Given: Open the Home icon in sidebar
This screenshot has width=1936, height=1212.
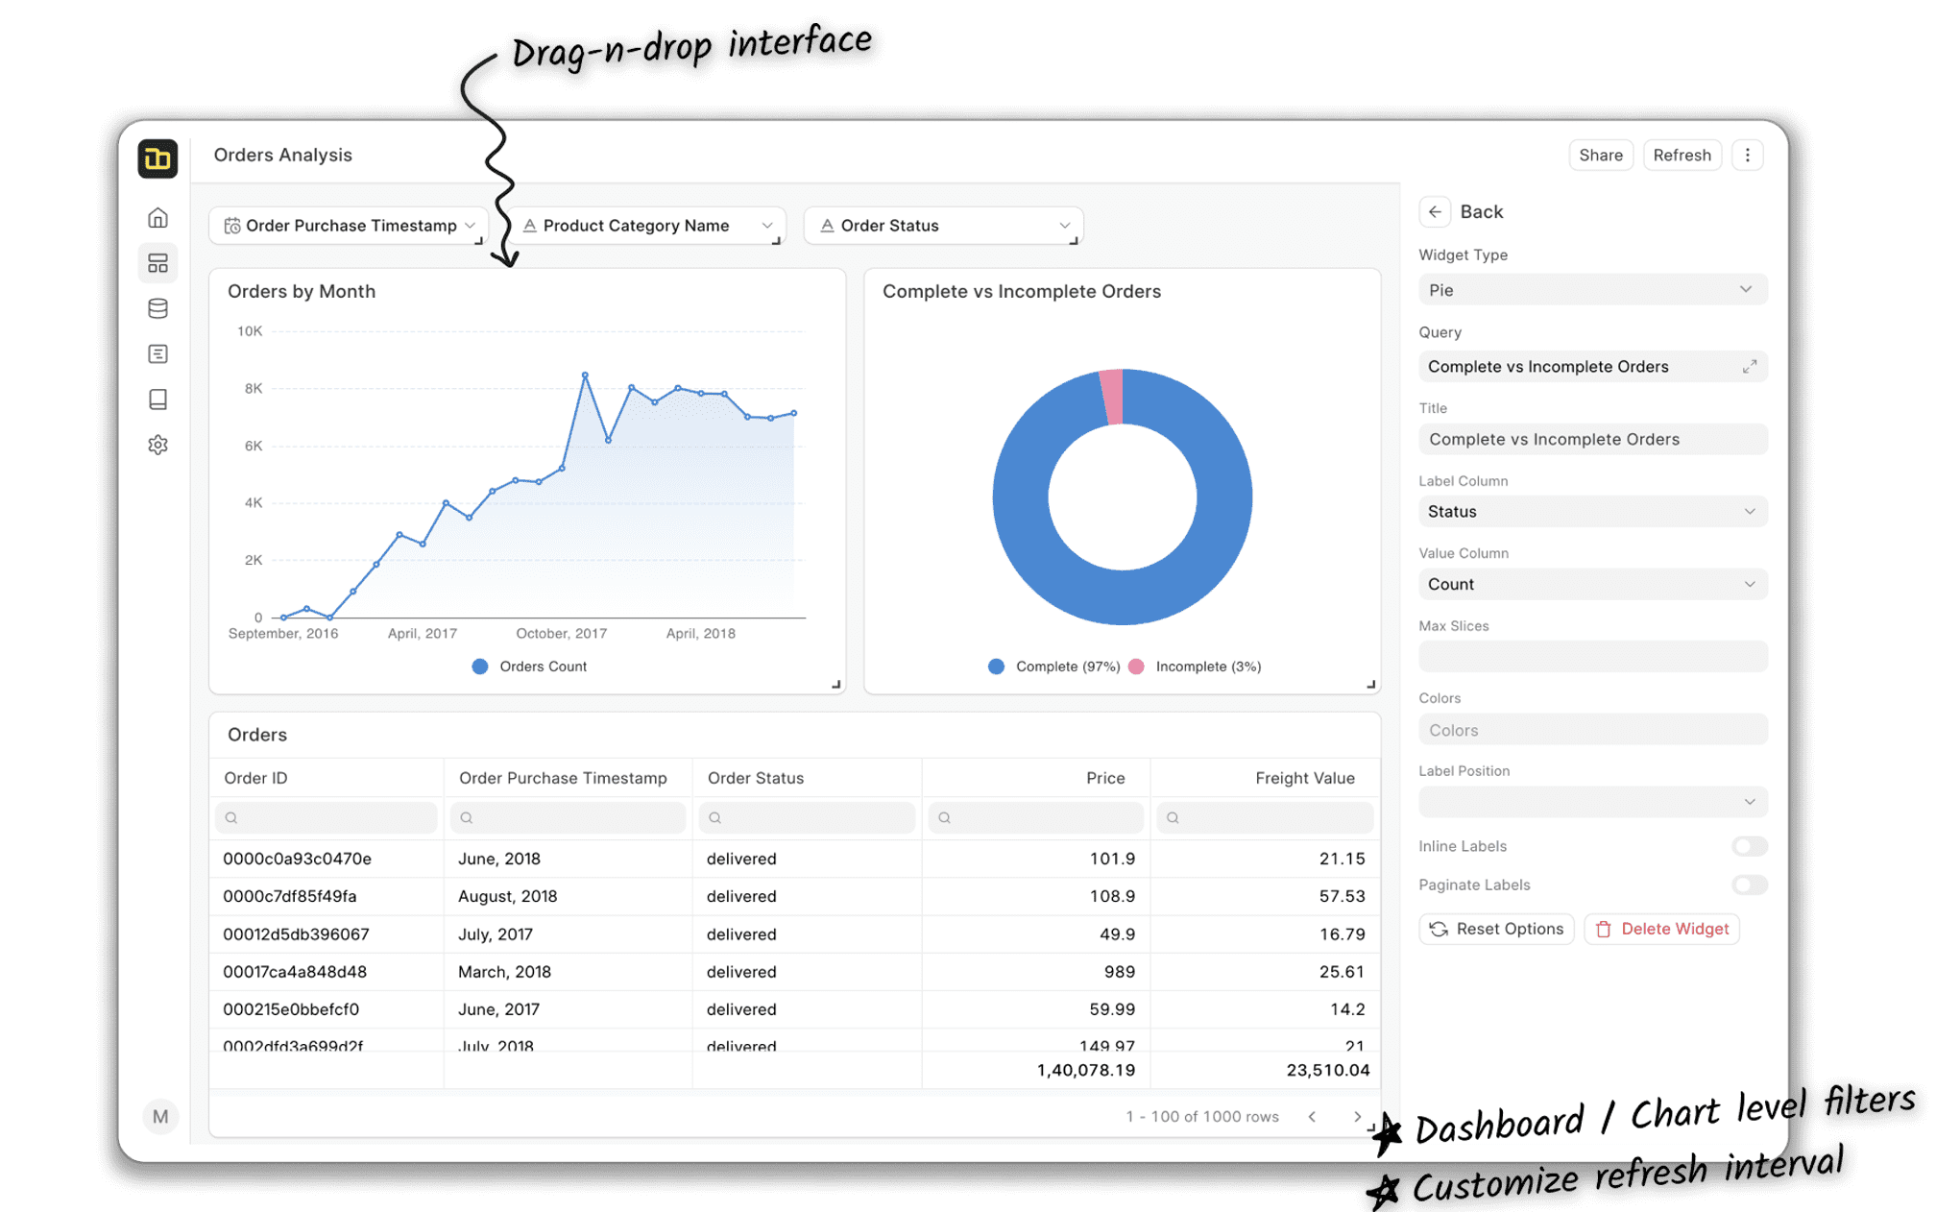Looking at the screenshot, I should (x=158, y=218).
